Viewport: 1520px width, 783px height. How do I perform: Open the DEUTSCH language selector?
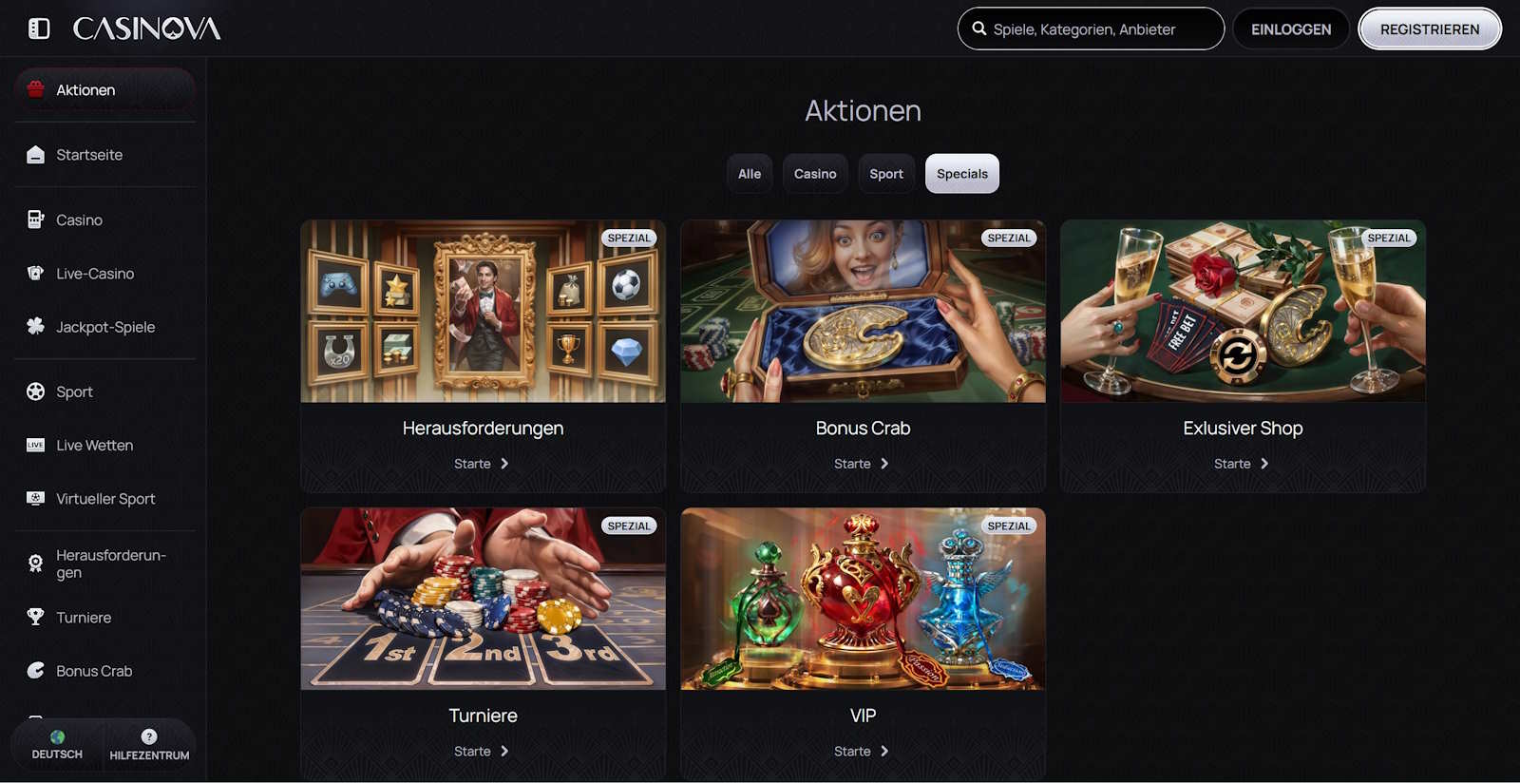coord(57,745)
